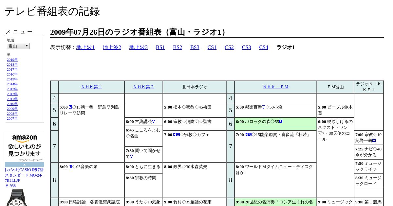Select the 9:00 日曜討論 listing
Image resolution: width=393 pixels, height=206 pixels.
click(x=91, y=202)
